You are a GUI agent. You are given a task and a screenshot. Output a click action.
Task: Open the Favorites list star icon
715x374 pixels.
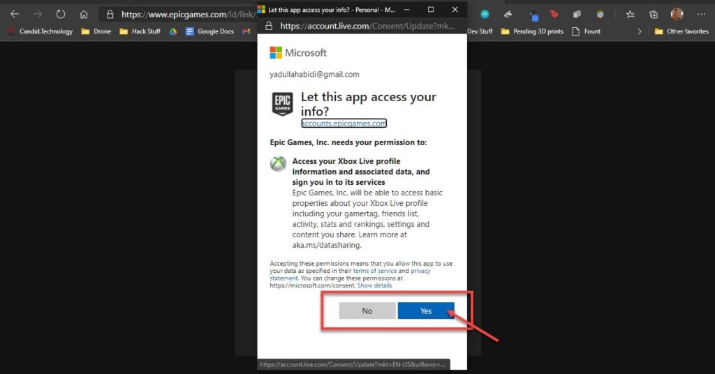coord(631,14)
